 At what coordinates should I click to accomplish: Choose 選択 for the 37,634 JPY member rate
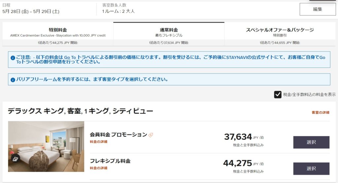(311, 142)
